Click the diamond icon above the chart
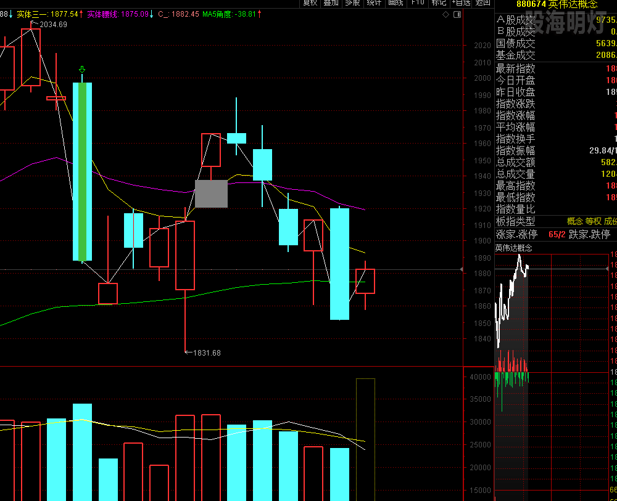This screenshot has height=501, width=617. 446,15
